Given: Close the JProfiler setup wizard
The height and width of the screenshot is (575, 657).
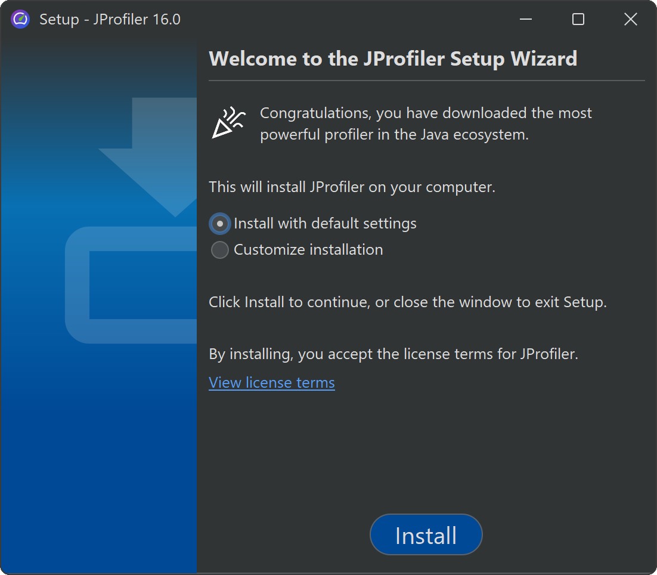Looking at the screenshot, I should click(630, 19).
